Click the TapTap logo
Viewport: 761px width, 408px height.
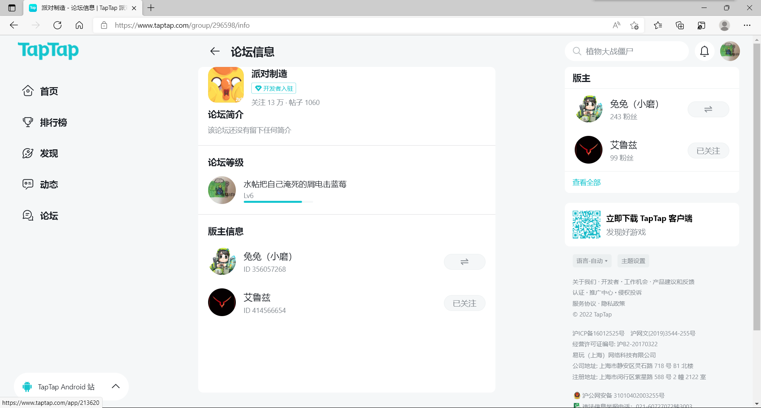(48, 51)
